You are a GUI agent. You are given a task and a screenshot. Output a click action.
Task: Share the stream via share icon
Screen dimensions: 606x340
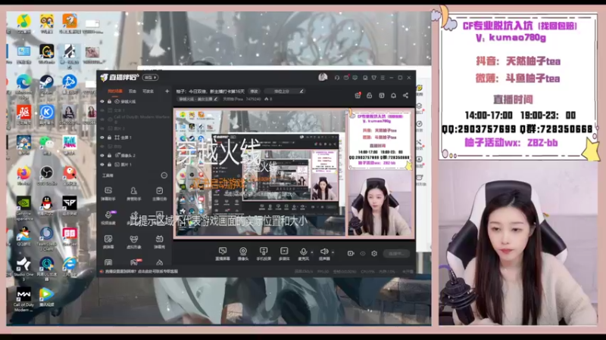pos(405,95)
